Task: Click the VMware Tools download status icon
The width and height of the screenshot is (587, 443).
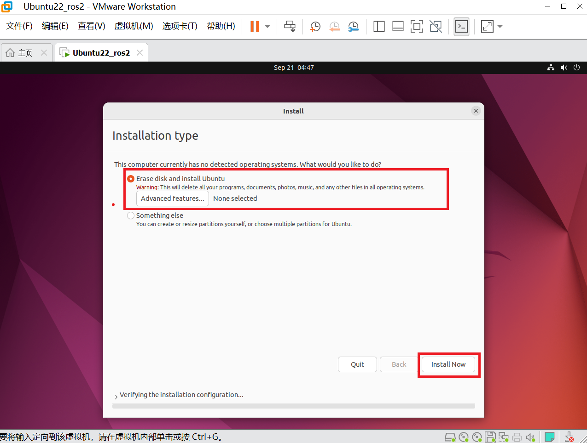Action: 569,437
